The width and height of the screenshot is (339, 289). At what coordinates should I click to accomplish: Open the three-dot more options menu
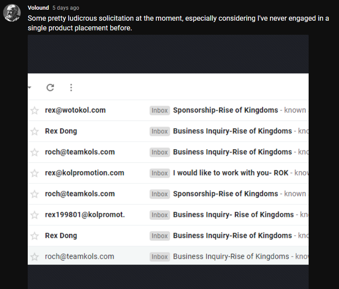click(x=71, y=88)
